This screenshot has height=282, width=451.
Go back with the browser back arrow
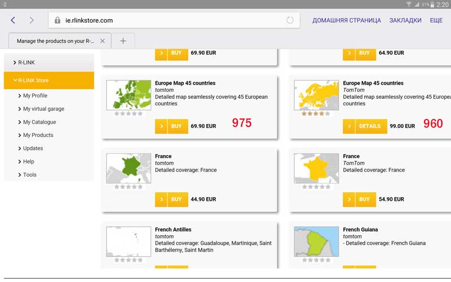click(13, 20)
